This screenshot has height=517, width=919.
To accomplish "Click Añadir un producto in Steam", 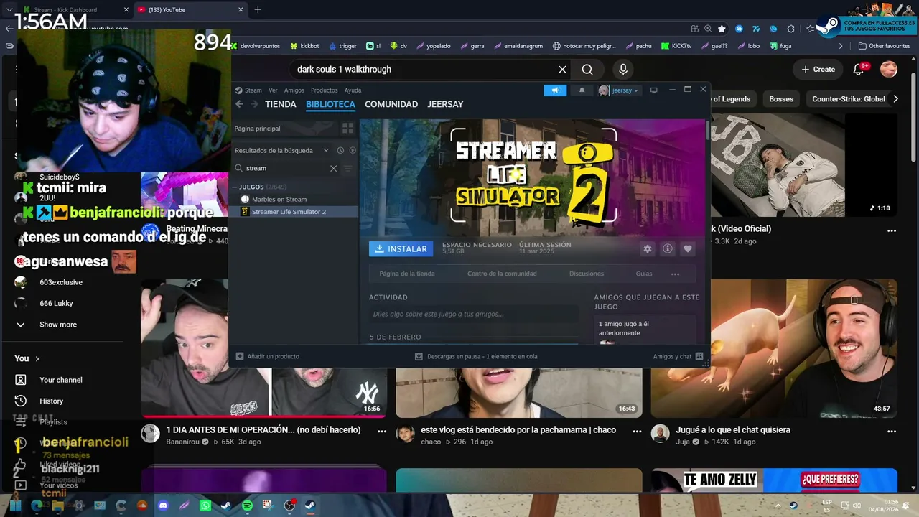I will (268, 356).
